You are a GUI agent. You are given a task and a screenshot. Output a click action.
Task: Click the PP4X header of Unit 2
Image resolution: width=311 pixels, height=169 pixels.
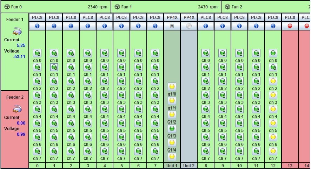click(189, 17)
